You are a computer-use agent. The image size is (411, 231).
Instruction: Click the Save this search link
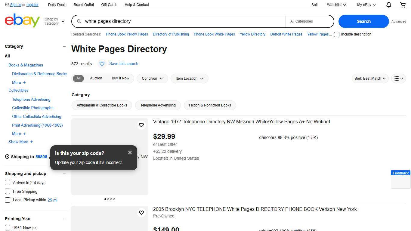(124, 63)
